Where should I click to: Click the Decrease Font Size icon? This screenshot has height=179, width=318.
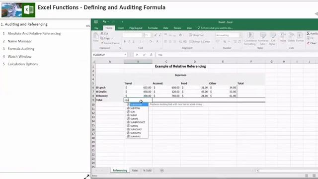(x=160, y=35)
